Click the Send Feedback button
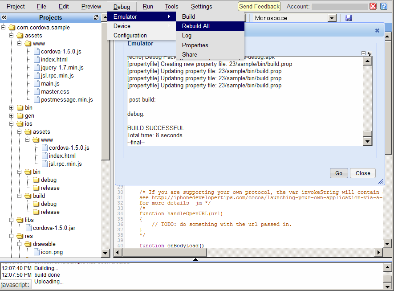 pyautogui.click(x=259, y=7)
